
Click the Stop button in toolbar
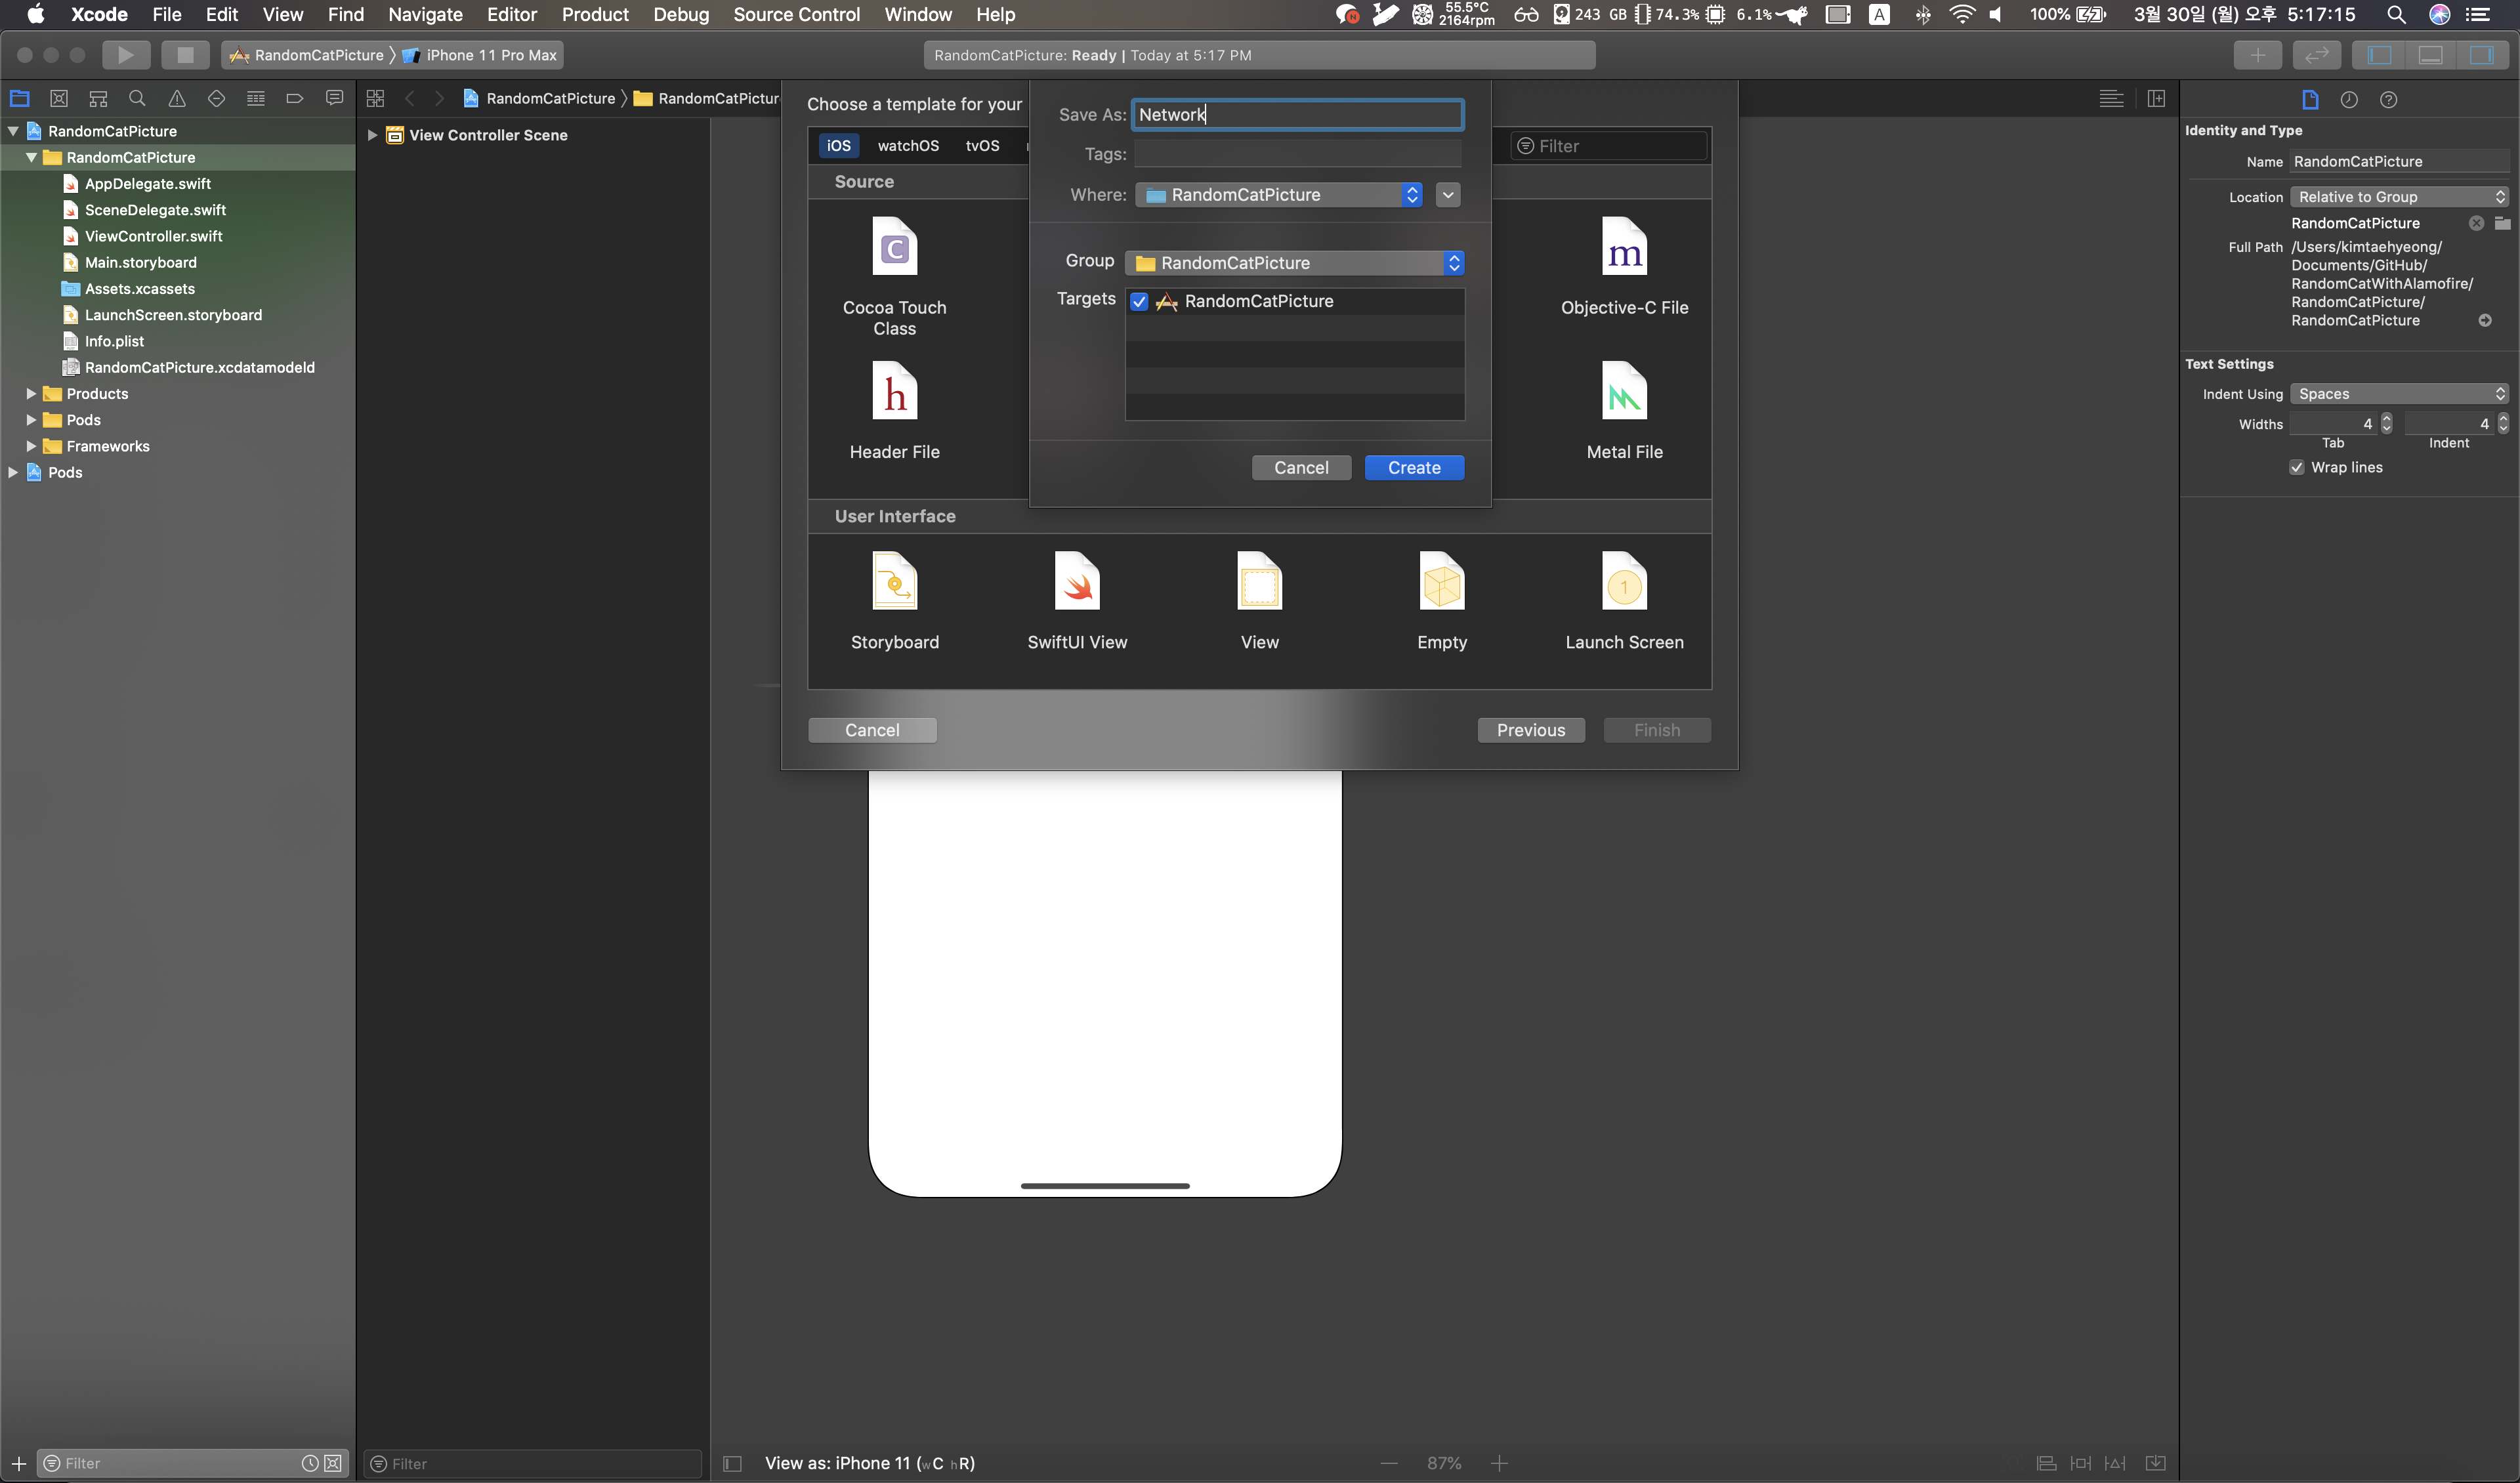(185, 55)
